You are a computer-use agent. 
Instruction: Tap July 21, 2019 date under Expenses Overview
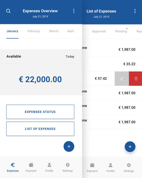[40, 17]
